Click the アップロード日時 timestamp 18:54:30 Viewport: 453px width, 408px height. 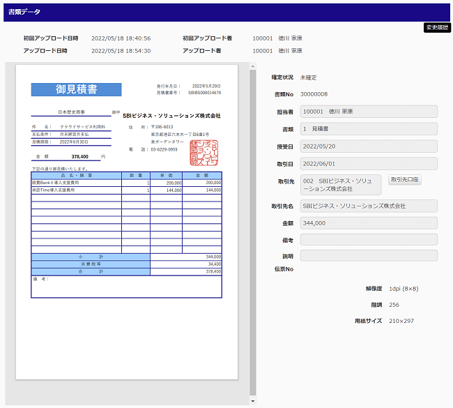(x=121, y=51)
